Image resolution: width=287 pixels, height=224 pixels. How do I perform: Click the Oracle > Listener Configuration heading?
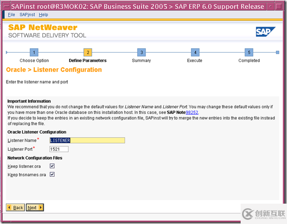[54, 70]
